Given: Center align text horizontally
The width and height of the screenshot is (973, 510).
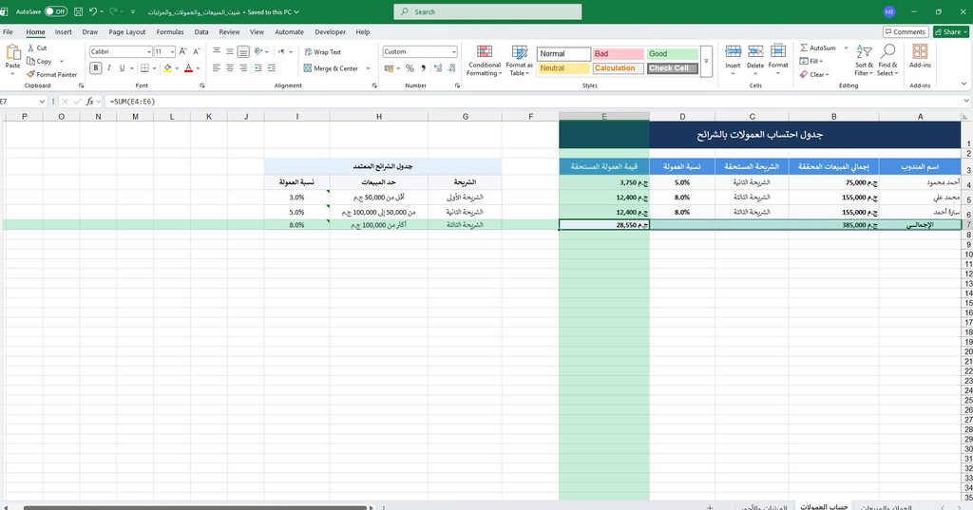Looking at the screenshot, I should pyautogui.click(x=230, y=68).
